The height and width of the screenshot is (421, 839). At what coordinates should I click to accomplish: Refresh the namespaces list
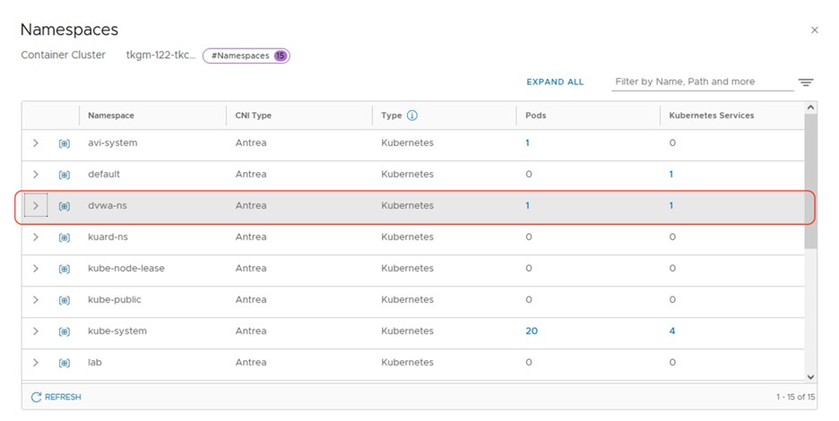[x=56, y=397]
